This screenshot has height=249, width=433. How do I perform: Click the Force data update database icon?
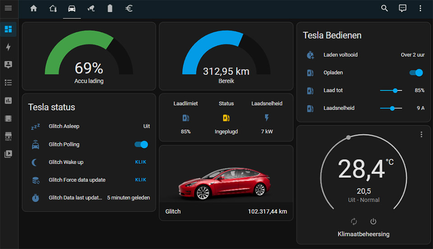tap(36, 180)
